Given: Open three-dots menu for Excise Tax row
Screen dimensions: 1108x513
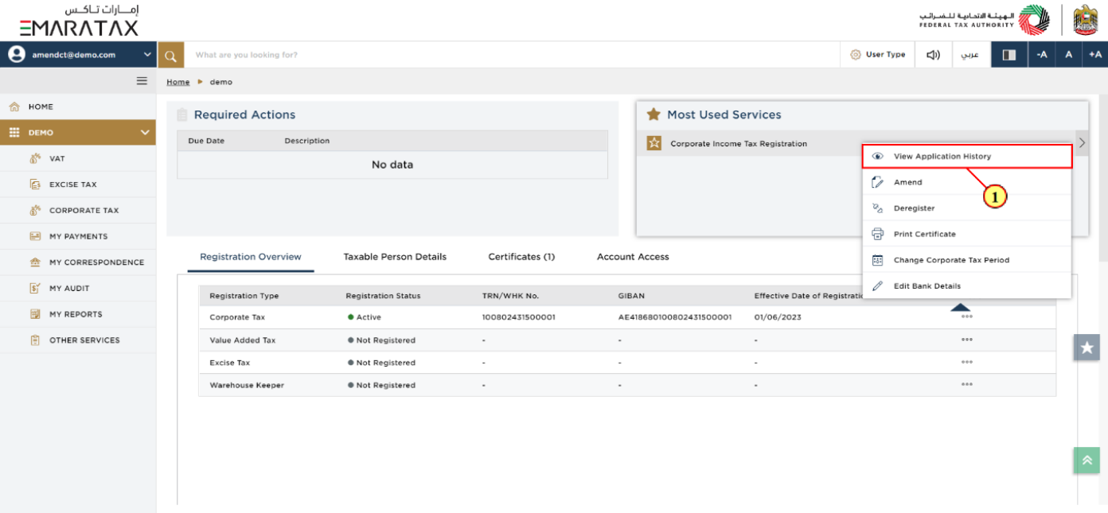Looking at the screenshot, I should tap(966, 362).
